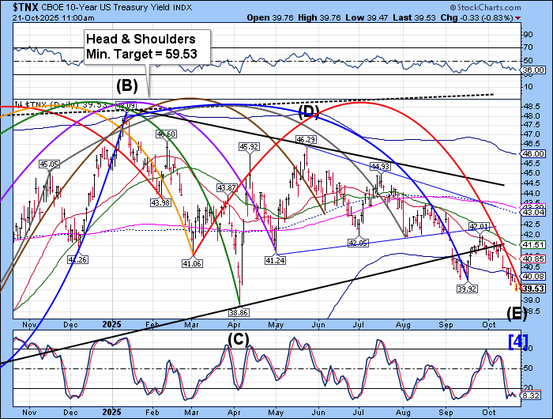Click the 36.00 RSI value tag

pyautogui.click(x=532, y=70)
